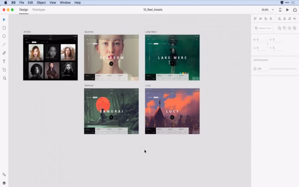Click the Share export icon
Screen dimensions: 299x187
295,10
